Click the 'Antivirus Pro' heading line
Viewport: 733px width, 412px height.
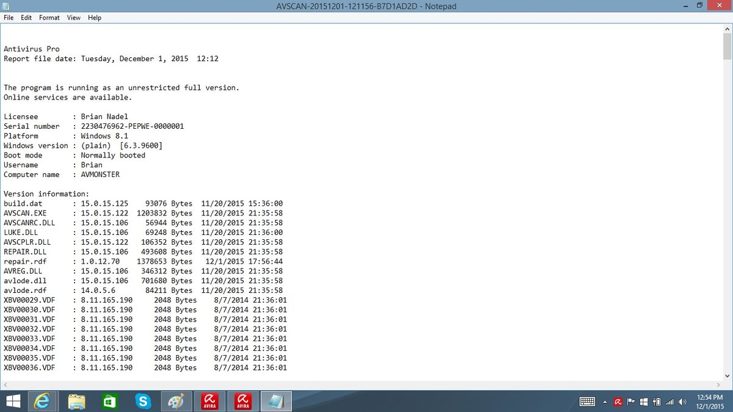pos(32,49)
